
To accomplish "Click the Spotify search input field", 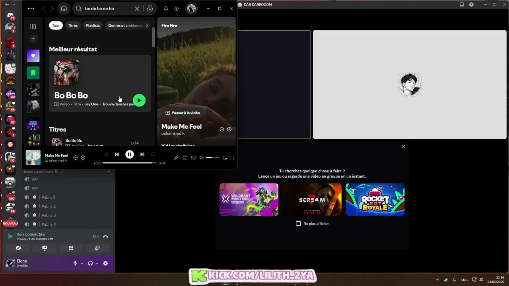I will pos(108,8).
